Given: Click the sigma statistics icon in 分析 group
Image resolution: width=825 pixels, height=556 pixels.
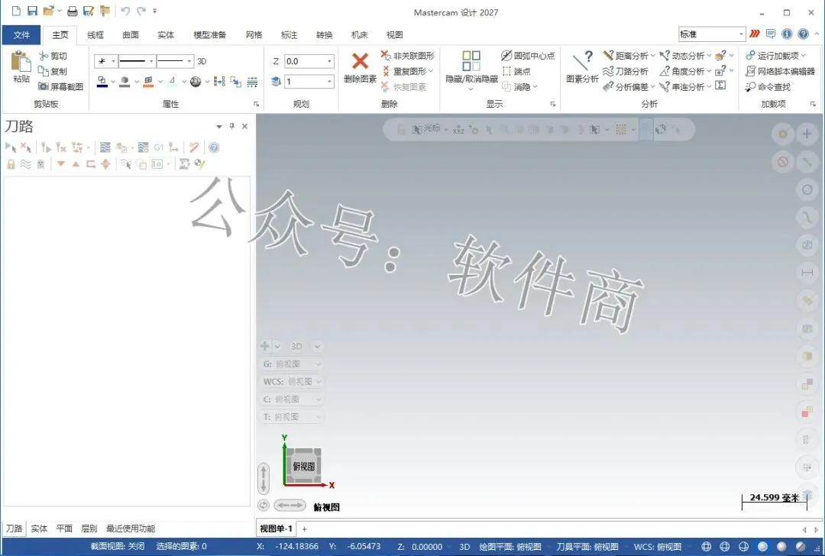Looking at the screenshot, I should [721, 86].
